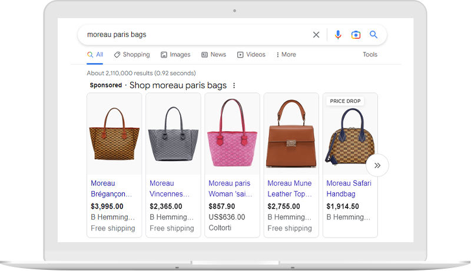This screenshot has width=471, height=271.
Task: Select the All results tab
Action: coord(95,55)
